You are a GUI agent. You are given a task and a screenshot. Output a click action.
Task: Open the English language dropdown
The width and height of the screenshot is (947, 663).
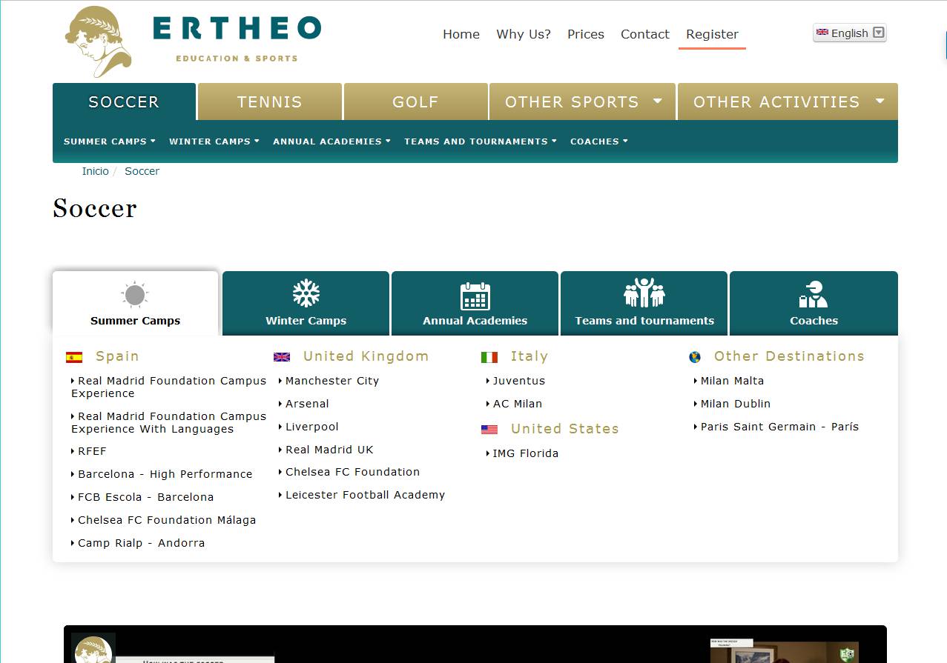click(850, 33)
